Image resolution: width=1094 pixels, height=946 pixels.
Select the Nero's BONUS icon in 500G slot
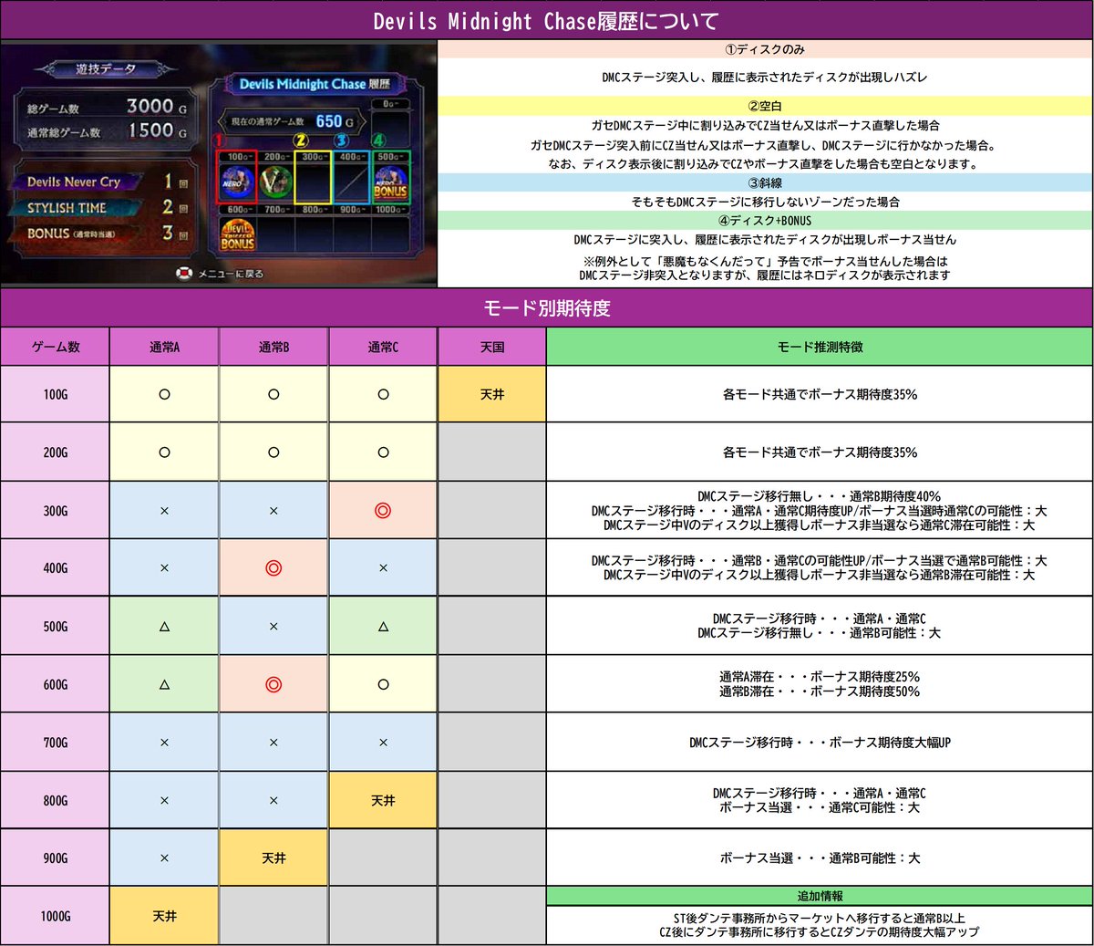(x=391, y=182)
